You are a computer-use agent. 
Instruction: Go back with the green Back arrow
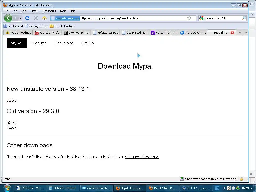[8, 18]
